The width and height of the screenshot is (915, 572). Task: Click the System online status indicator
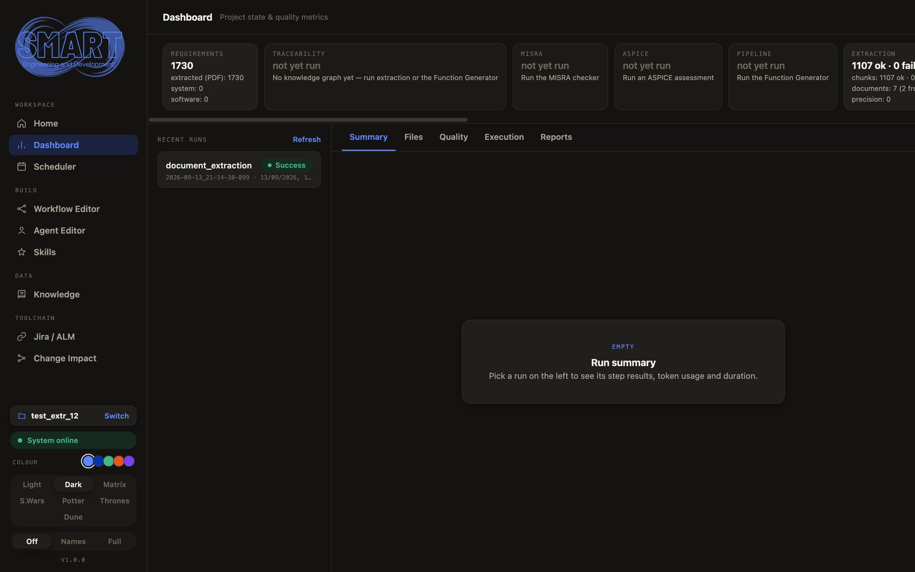click(73, 440)
